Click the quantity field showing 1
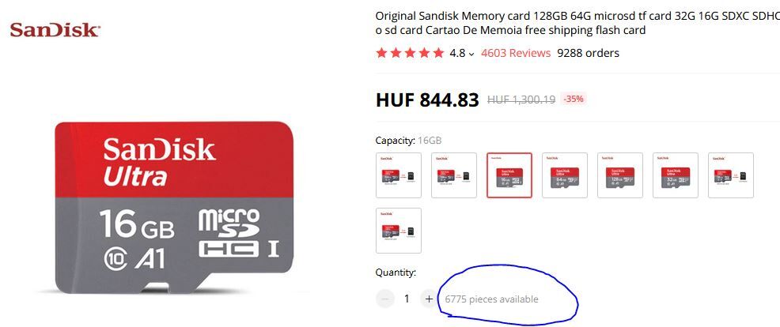Image resolution: width=780 pixels, height=327 pixels. click(x=407, y=299)
